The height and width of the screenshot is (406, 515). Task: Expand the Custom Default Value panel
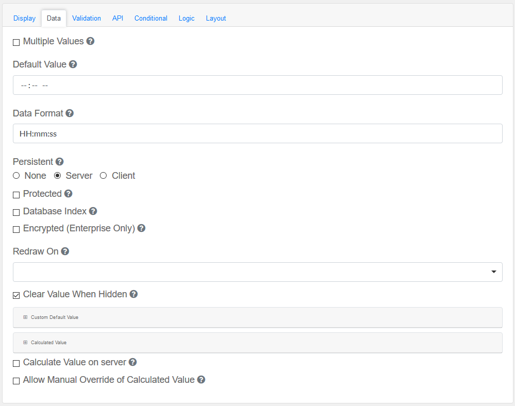click(54, 317)
